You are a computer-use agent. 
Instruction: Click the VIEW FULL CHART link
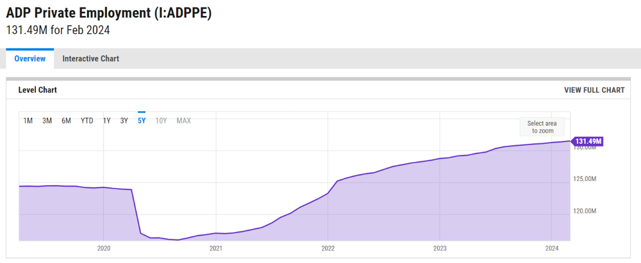coord(594,90)
